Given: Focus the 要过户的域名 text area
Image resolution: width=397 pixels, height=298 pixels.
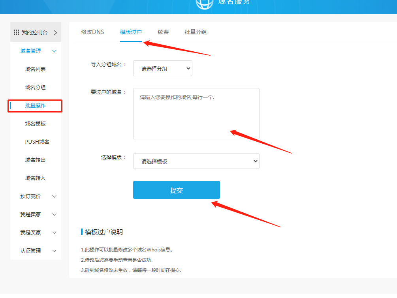Looking at the screenshot, I should coord(196,114).
